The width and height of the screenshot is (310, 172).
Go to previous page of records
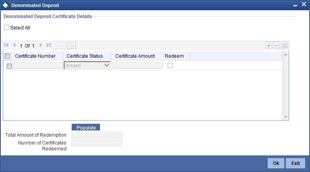[x=14, y=45]
